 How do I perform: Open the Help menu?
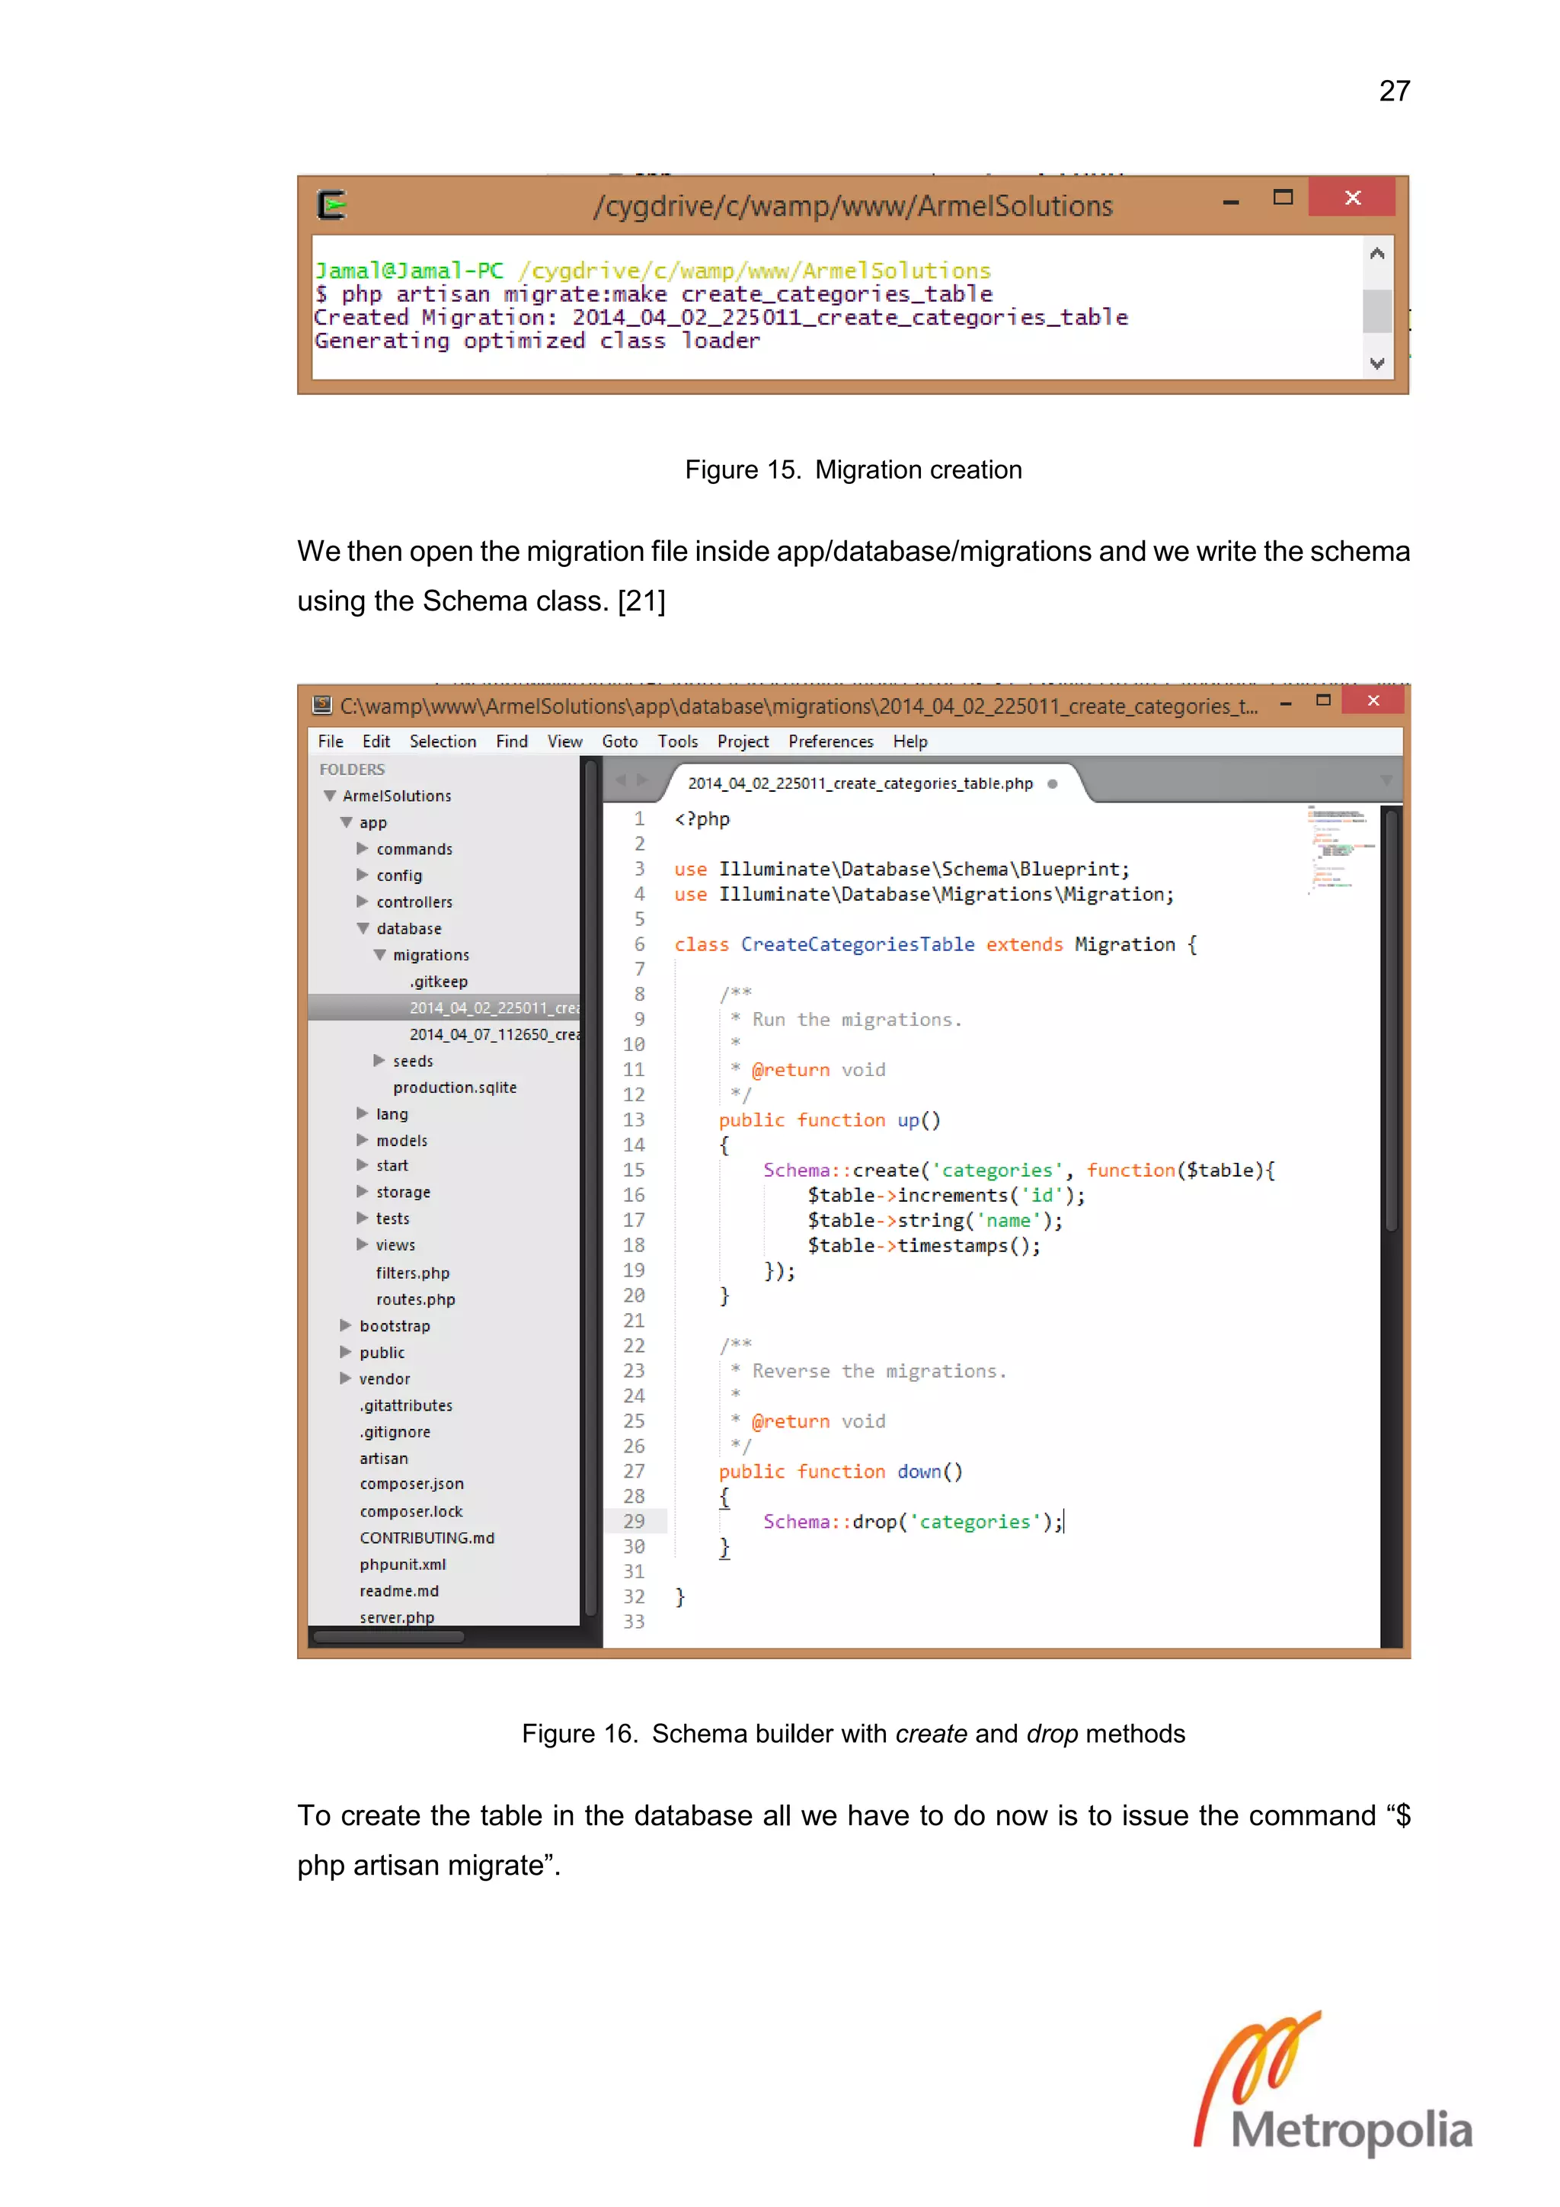coord(909,741)
